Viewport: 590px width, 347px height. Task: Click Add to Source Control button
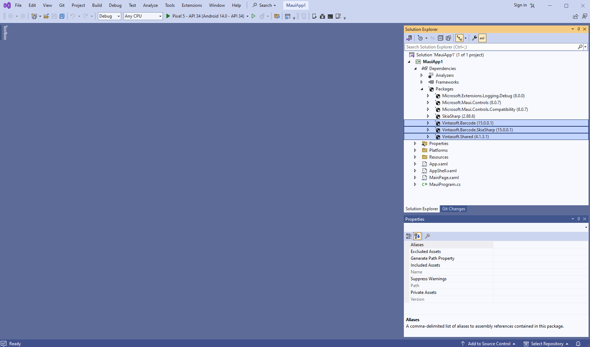[x=488, y=343]
